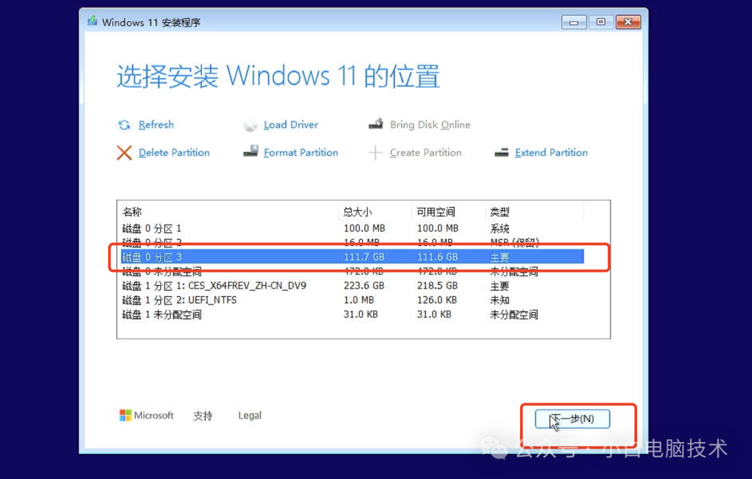752x479 pixels.
Task: Select the 磁盘 0 未分配空间 row
Action: pos(352,272)
